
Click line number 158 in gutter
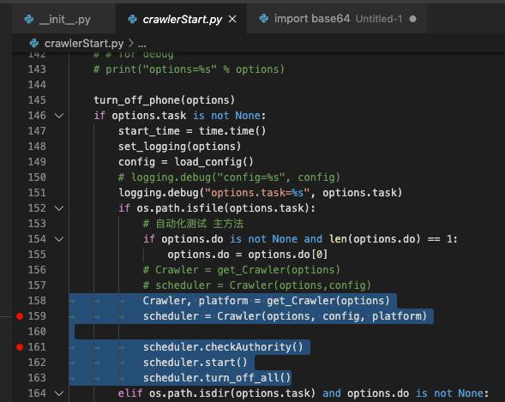click(37, 301)
